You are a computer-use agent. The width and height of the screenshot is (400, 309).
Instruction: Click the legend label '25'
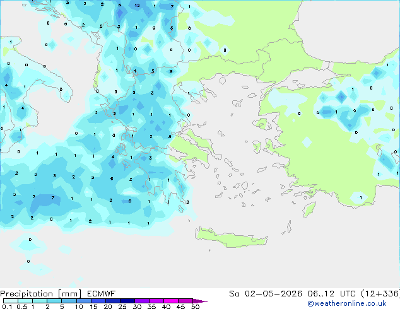pos(122,306)
